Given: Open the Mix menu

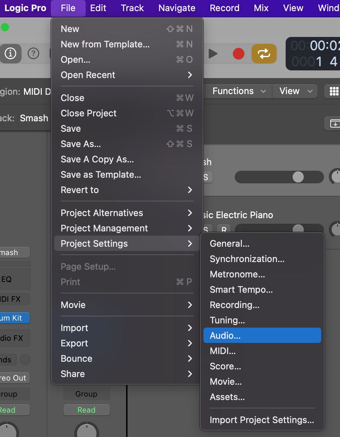Looking at the screenshot, I should 261,8.
